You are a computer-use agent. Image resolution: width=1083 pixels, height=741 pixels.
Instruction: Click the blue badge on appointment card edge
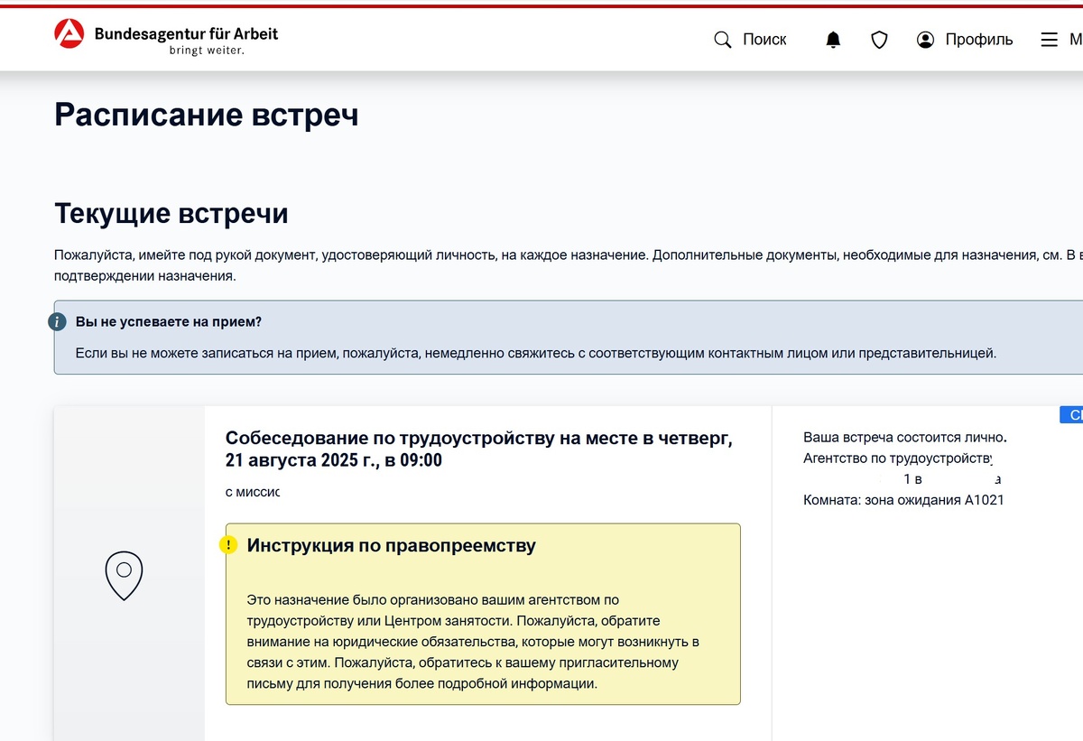tap(1071, 415)
